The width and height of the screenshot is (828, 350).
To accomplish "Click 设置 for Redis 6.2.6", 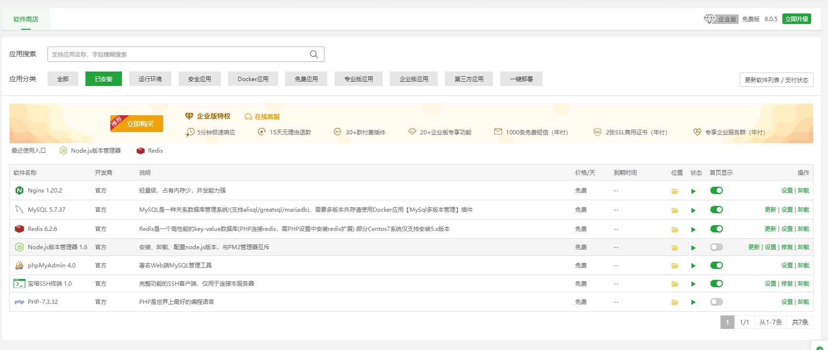I will (x=787, y=229).
